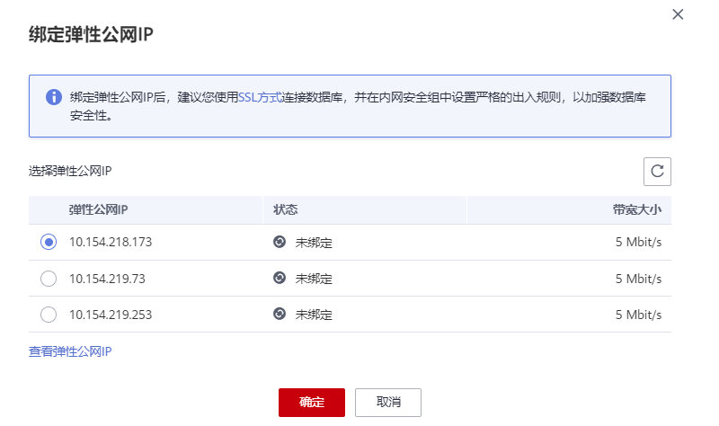This screenshot has height=426, width=719.
Task: Click the blue info icon in notice
Action: 54,97
